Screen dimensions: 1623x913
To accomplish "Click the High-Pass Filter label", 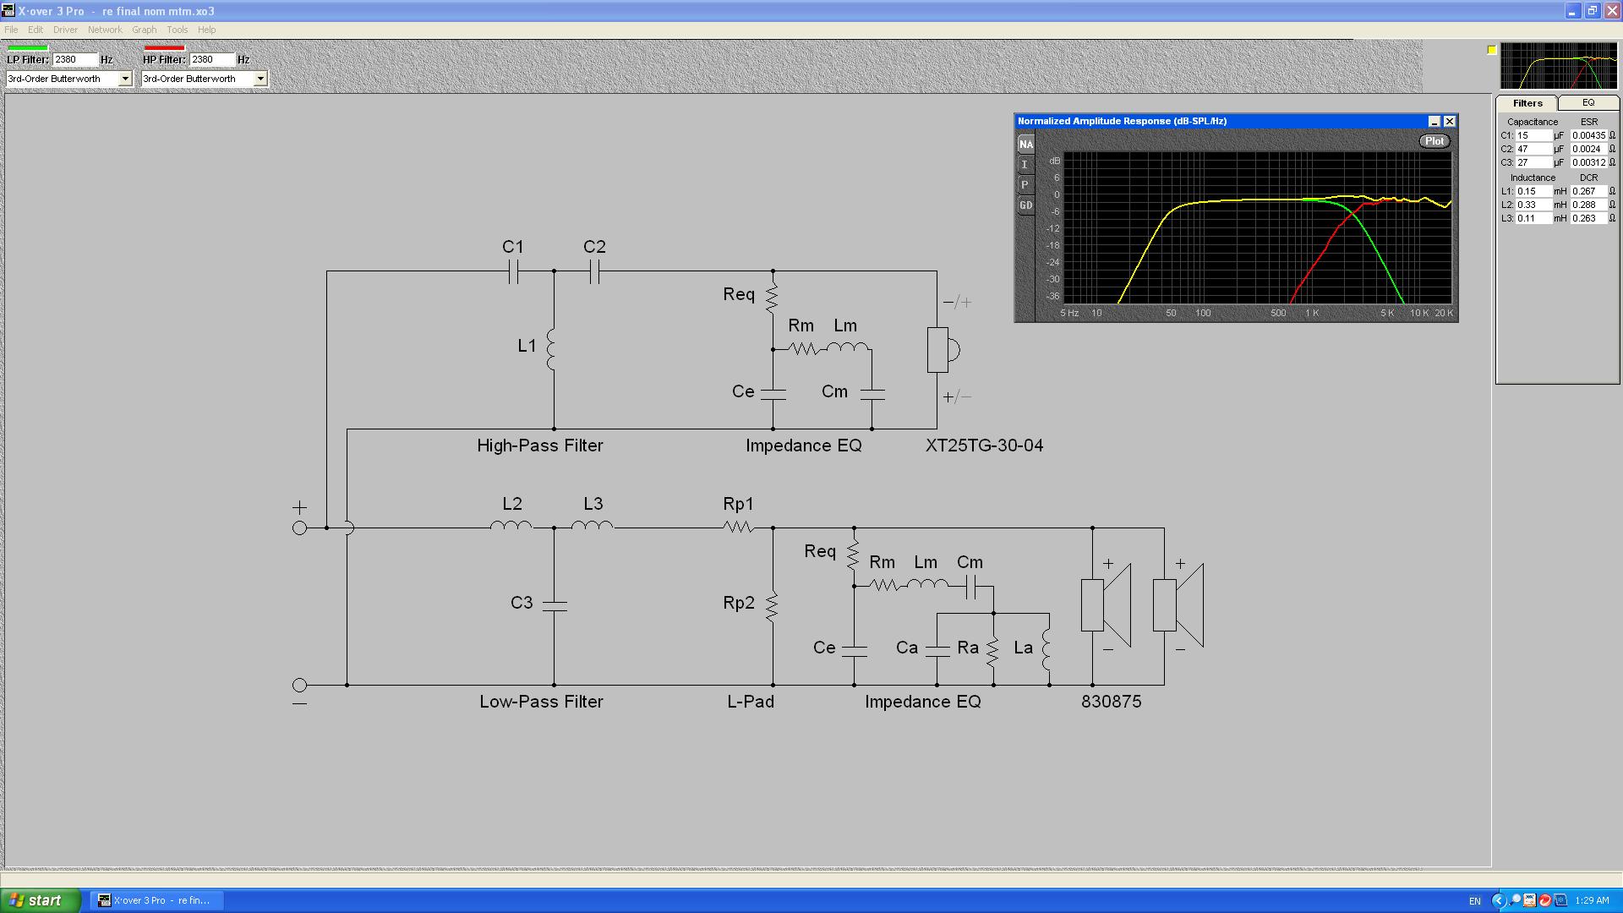I will (540, 446).
